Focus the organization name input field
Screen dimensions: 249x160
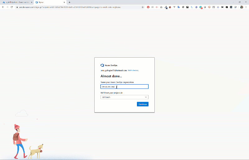(125, 87)
